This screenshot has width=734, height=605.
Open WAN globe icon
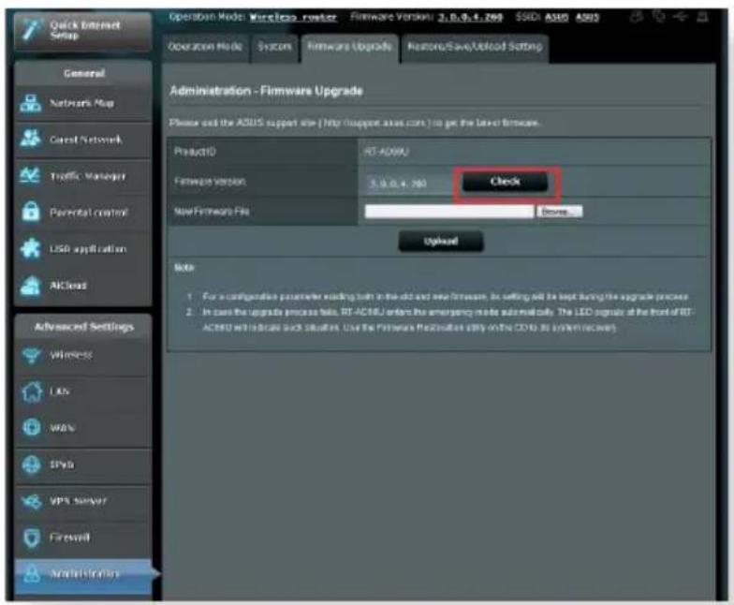[x=32, y=427]
